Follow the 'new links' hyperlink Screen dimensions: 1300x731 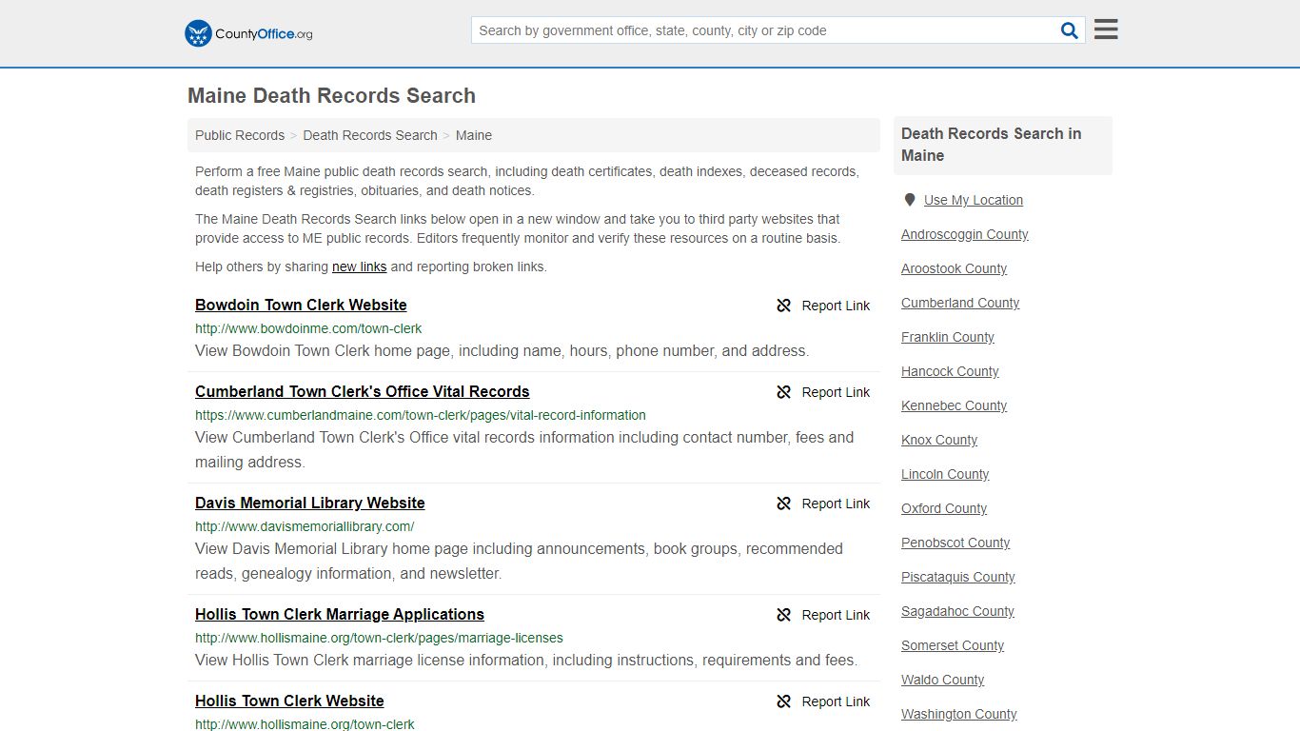[359, 267]
